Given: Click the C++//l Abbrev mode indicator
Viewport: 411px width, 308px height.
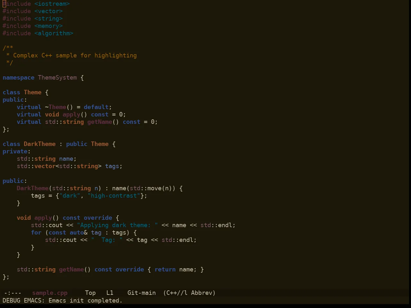Looking at the screenshot, I should [x=189, y=293].
